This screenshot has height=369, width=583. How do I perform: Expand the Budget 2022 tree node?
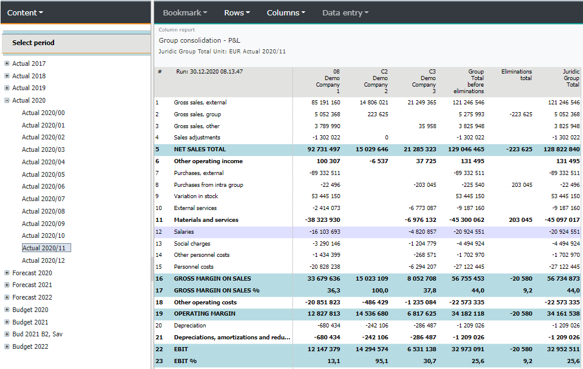point(7,346)
